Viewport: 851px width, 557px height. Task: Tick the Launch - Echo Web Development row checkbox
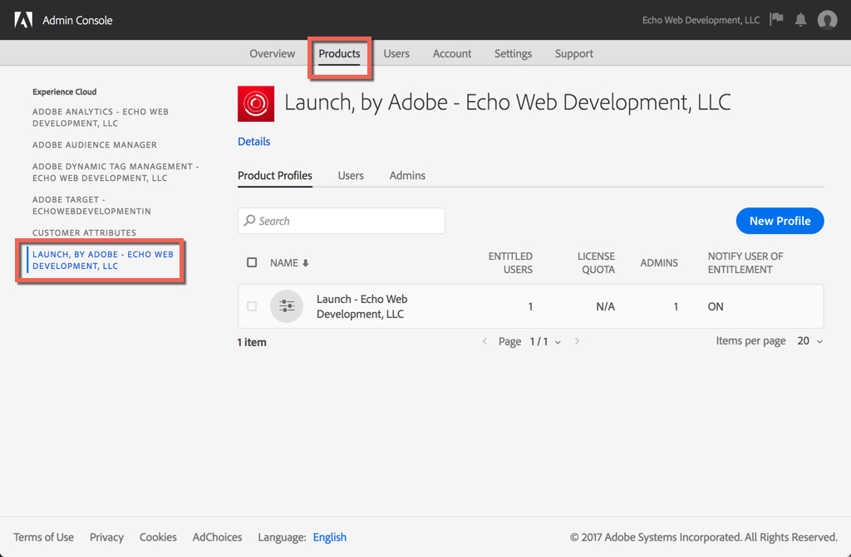(252, 306)
